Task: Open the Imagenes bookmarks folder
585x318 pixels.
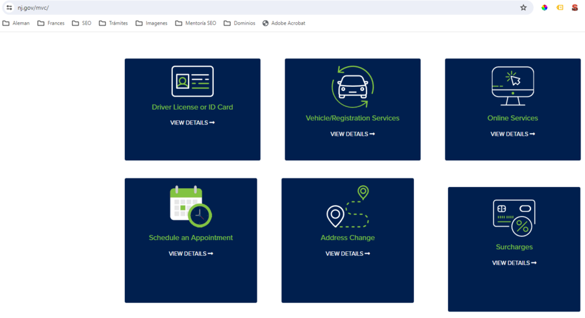Action: 151,23
